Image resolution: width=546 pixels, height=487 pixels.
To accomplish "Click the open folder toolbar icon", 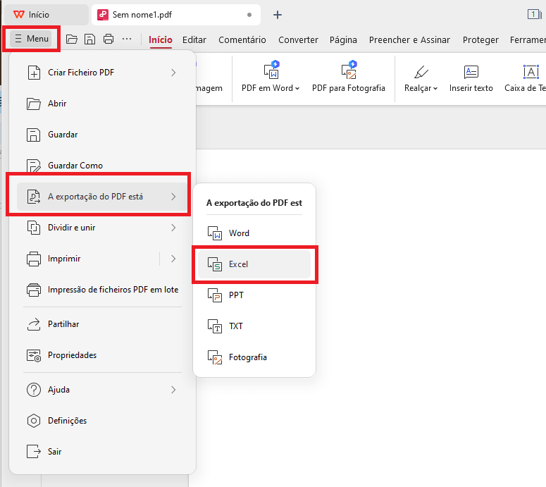I will (72, 39).
